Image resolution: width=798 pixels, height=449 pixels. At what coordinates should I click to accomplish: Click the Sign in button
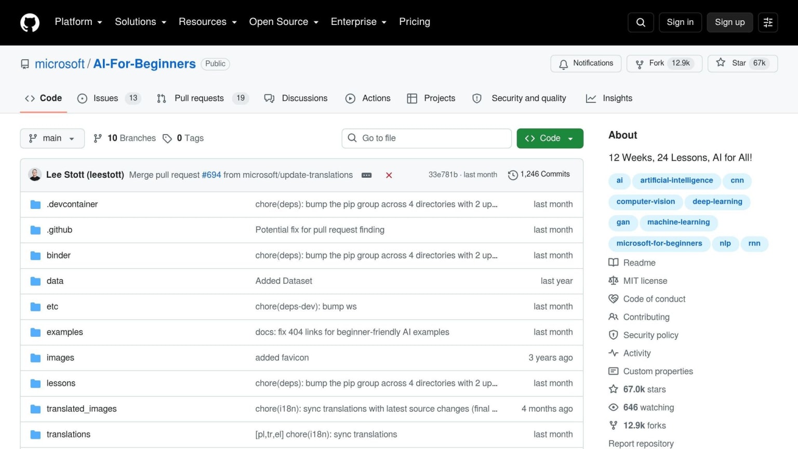pyautogui.click(x=680, y=22)
